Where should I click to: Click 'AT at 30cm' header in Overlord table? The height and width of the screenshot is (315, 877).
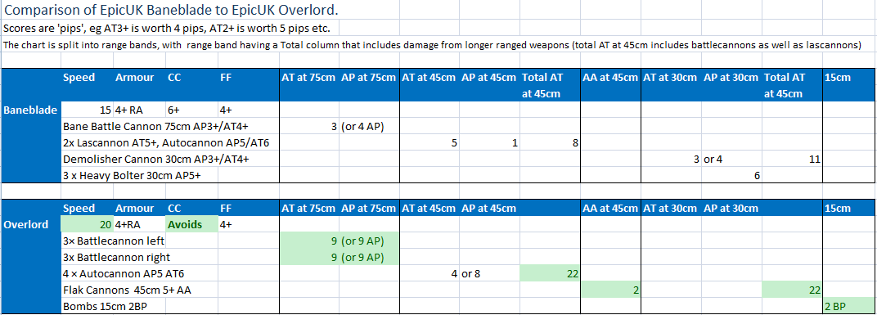pos(671,209)
